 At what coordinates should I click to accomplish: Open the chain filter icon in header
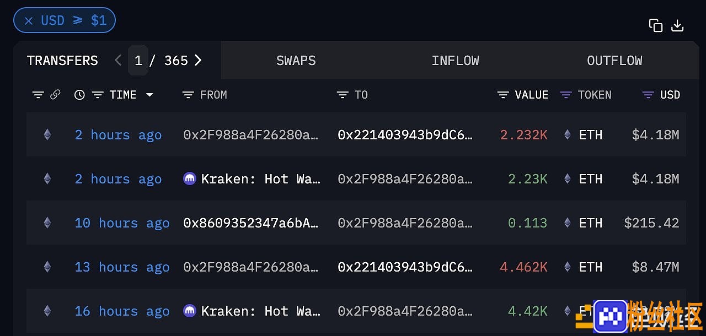coord(38,95)
